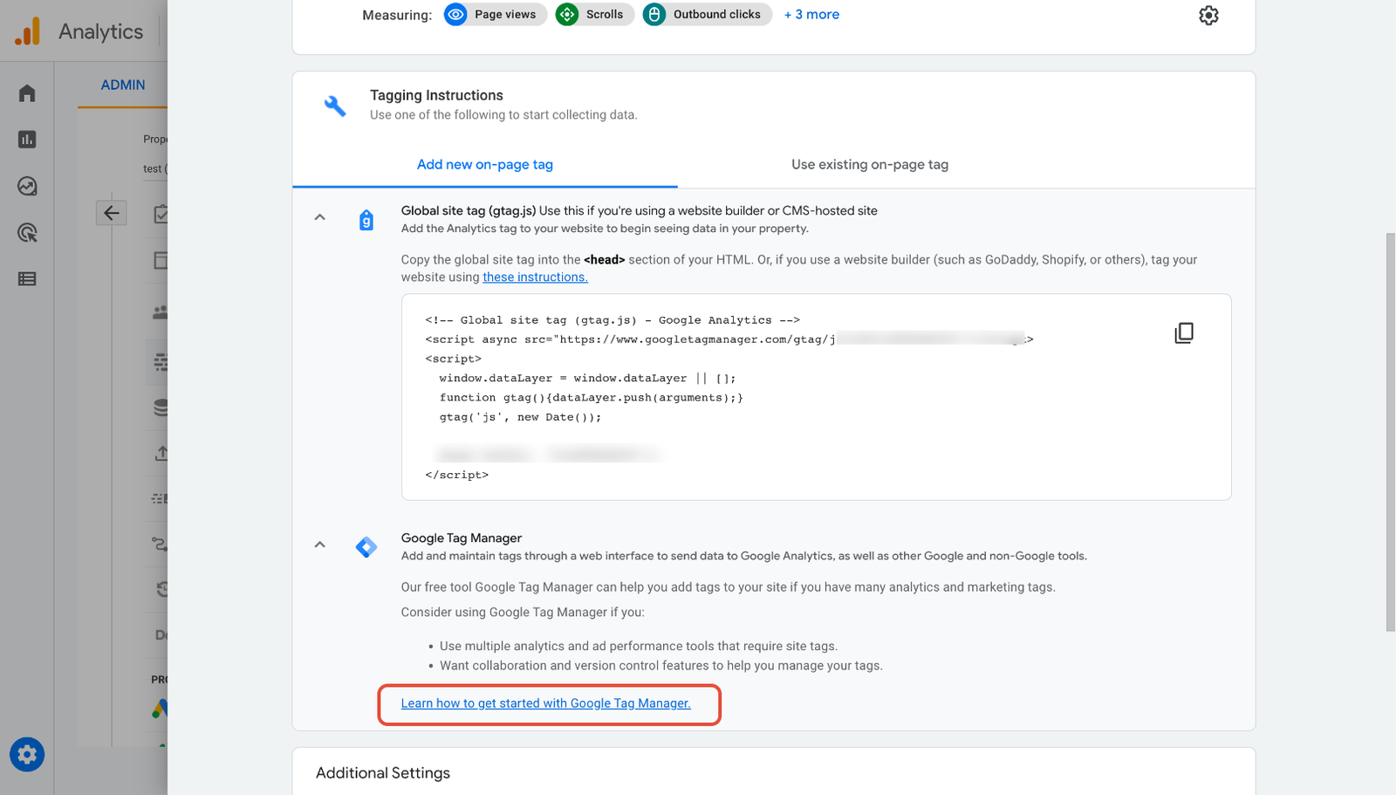Open the Explore icon in sidebar
Image resolution: width=1396 pixels, height=795 pixels.
click(x=27, y=186)
